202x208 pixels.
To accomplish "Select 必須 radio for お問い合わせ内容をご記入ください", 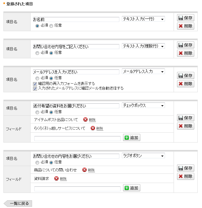I will (37, 53).
